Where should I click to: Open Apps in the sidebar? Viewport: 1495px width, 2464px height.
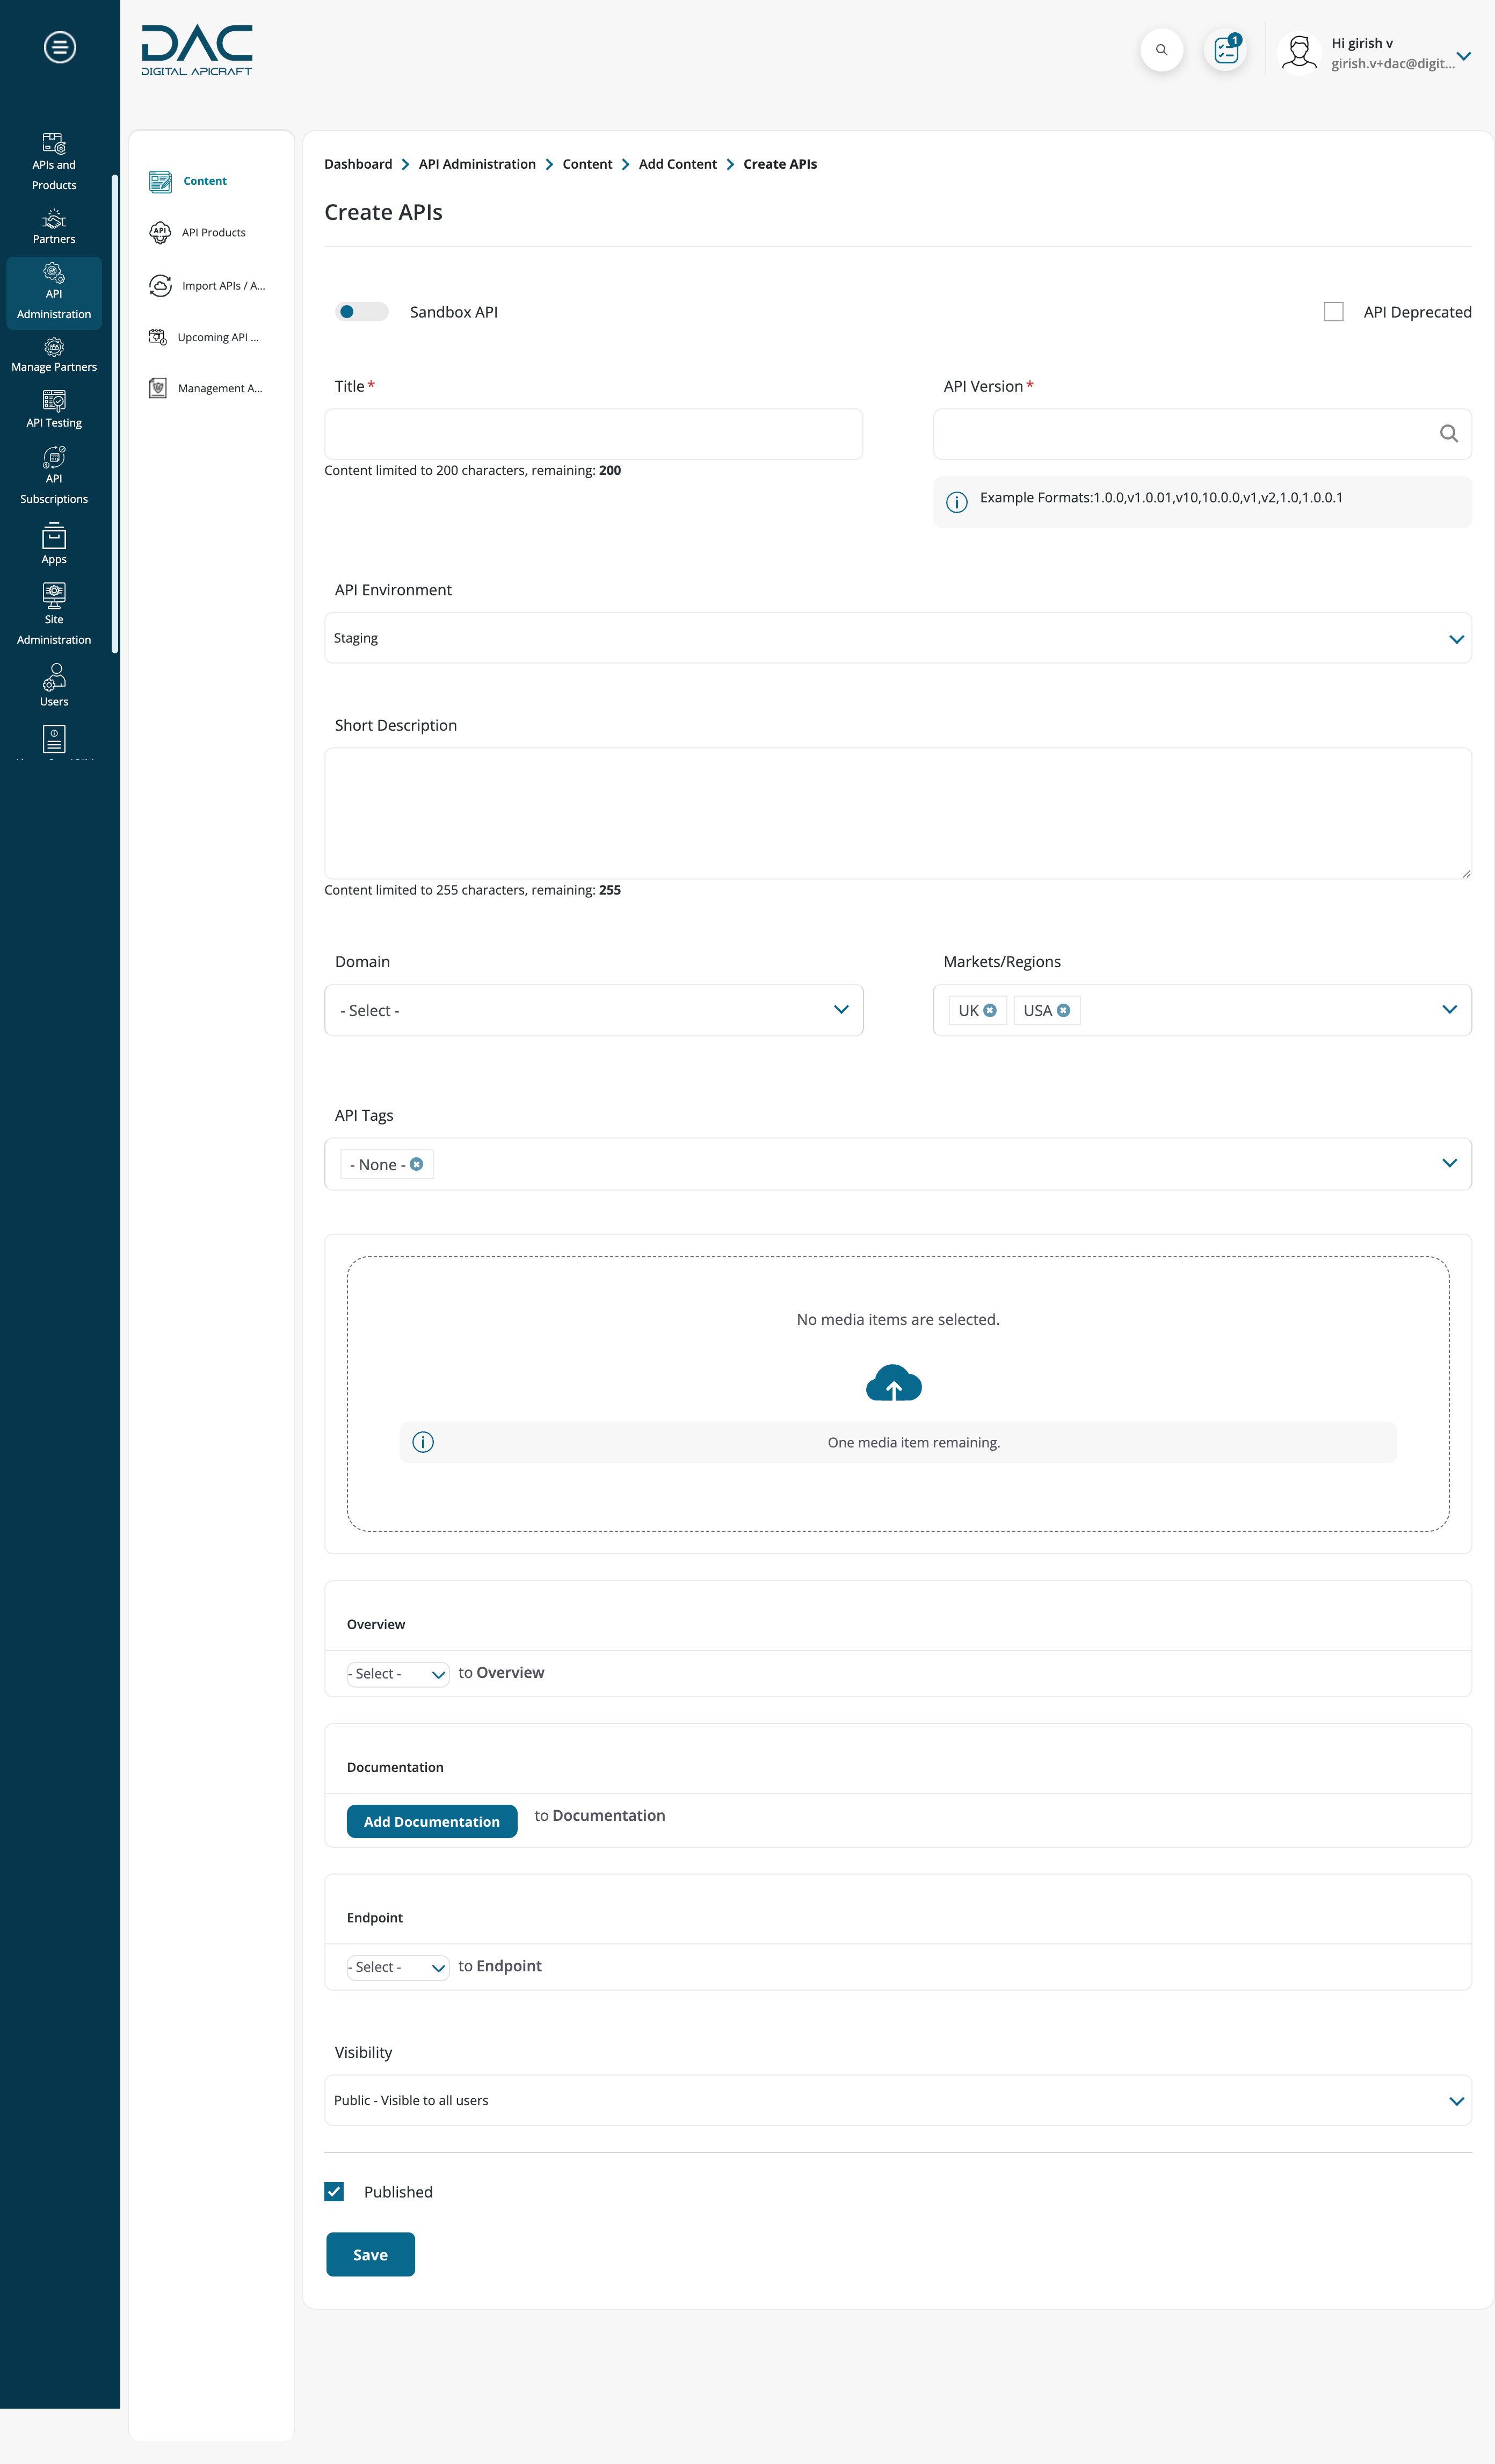click(54, 545)
